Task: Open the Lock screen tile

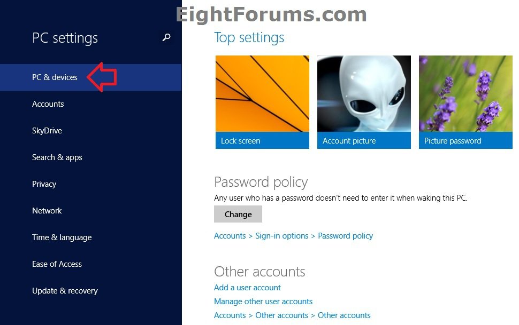Action: pyautogui.click(x=262, y=102)
